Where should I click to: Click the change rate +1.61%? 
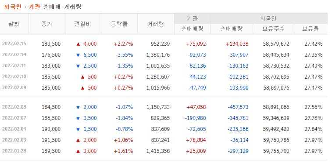point(123,151)
